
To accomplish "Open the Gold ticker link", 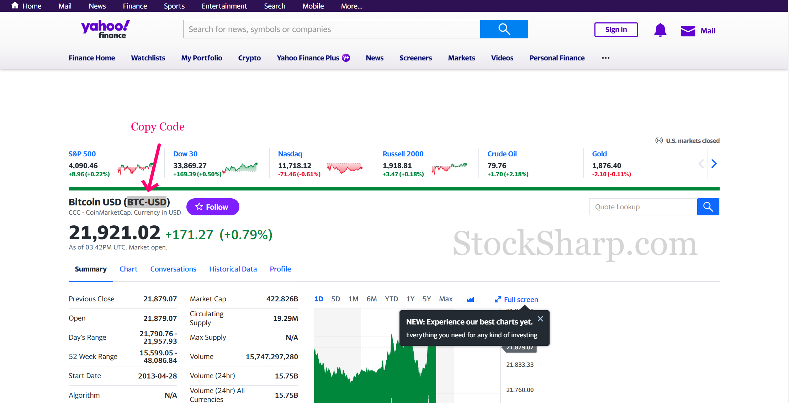I will (x=599, y=154).
